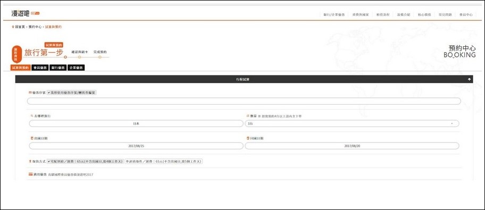Click the search icon beside 去哪裡旅行
Image resolution: width=485 pixels, height=210 pixels.
[x=31, y=116]
